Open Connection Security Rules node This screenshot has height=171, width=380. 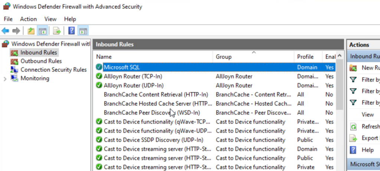[x=53, y=70]
